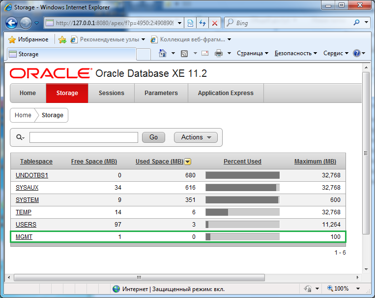Viewport: 375px width, 298px height.
Task: Click the vertical scrollbar thumb
Action: (366, 153)
